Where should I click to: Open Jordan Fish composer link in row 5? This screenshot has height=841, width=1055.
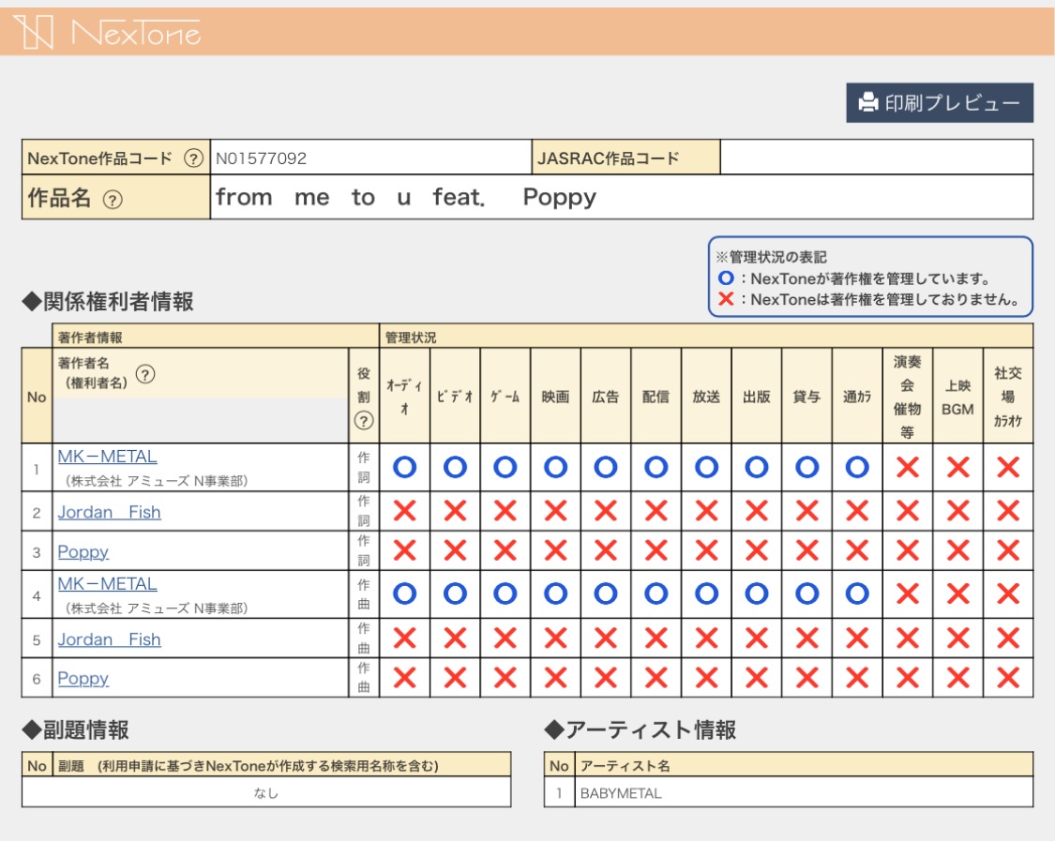pyautogui.click(x=109, y=639)
